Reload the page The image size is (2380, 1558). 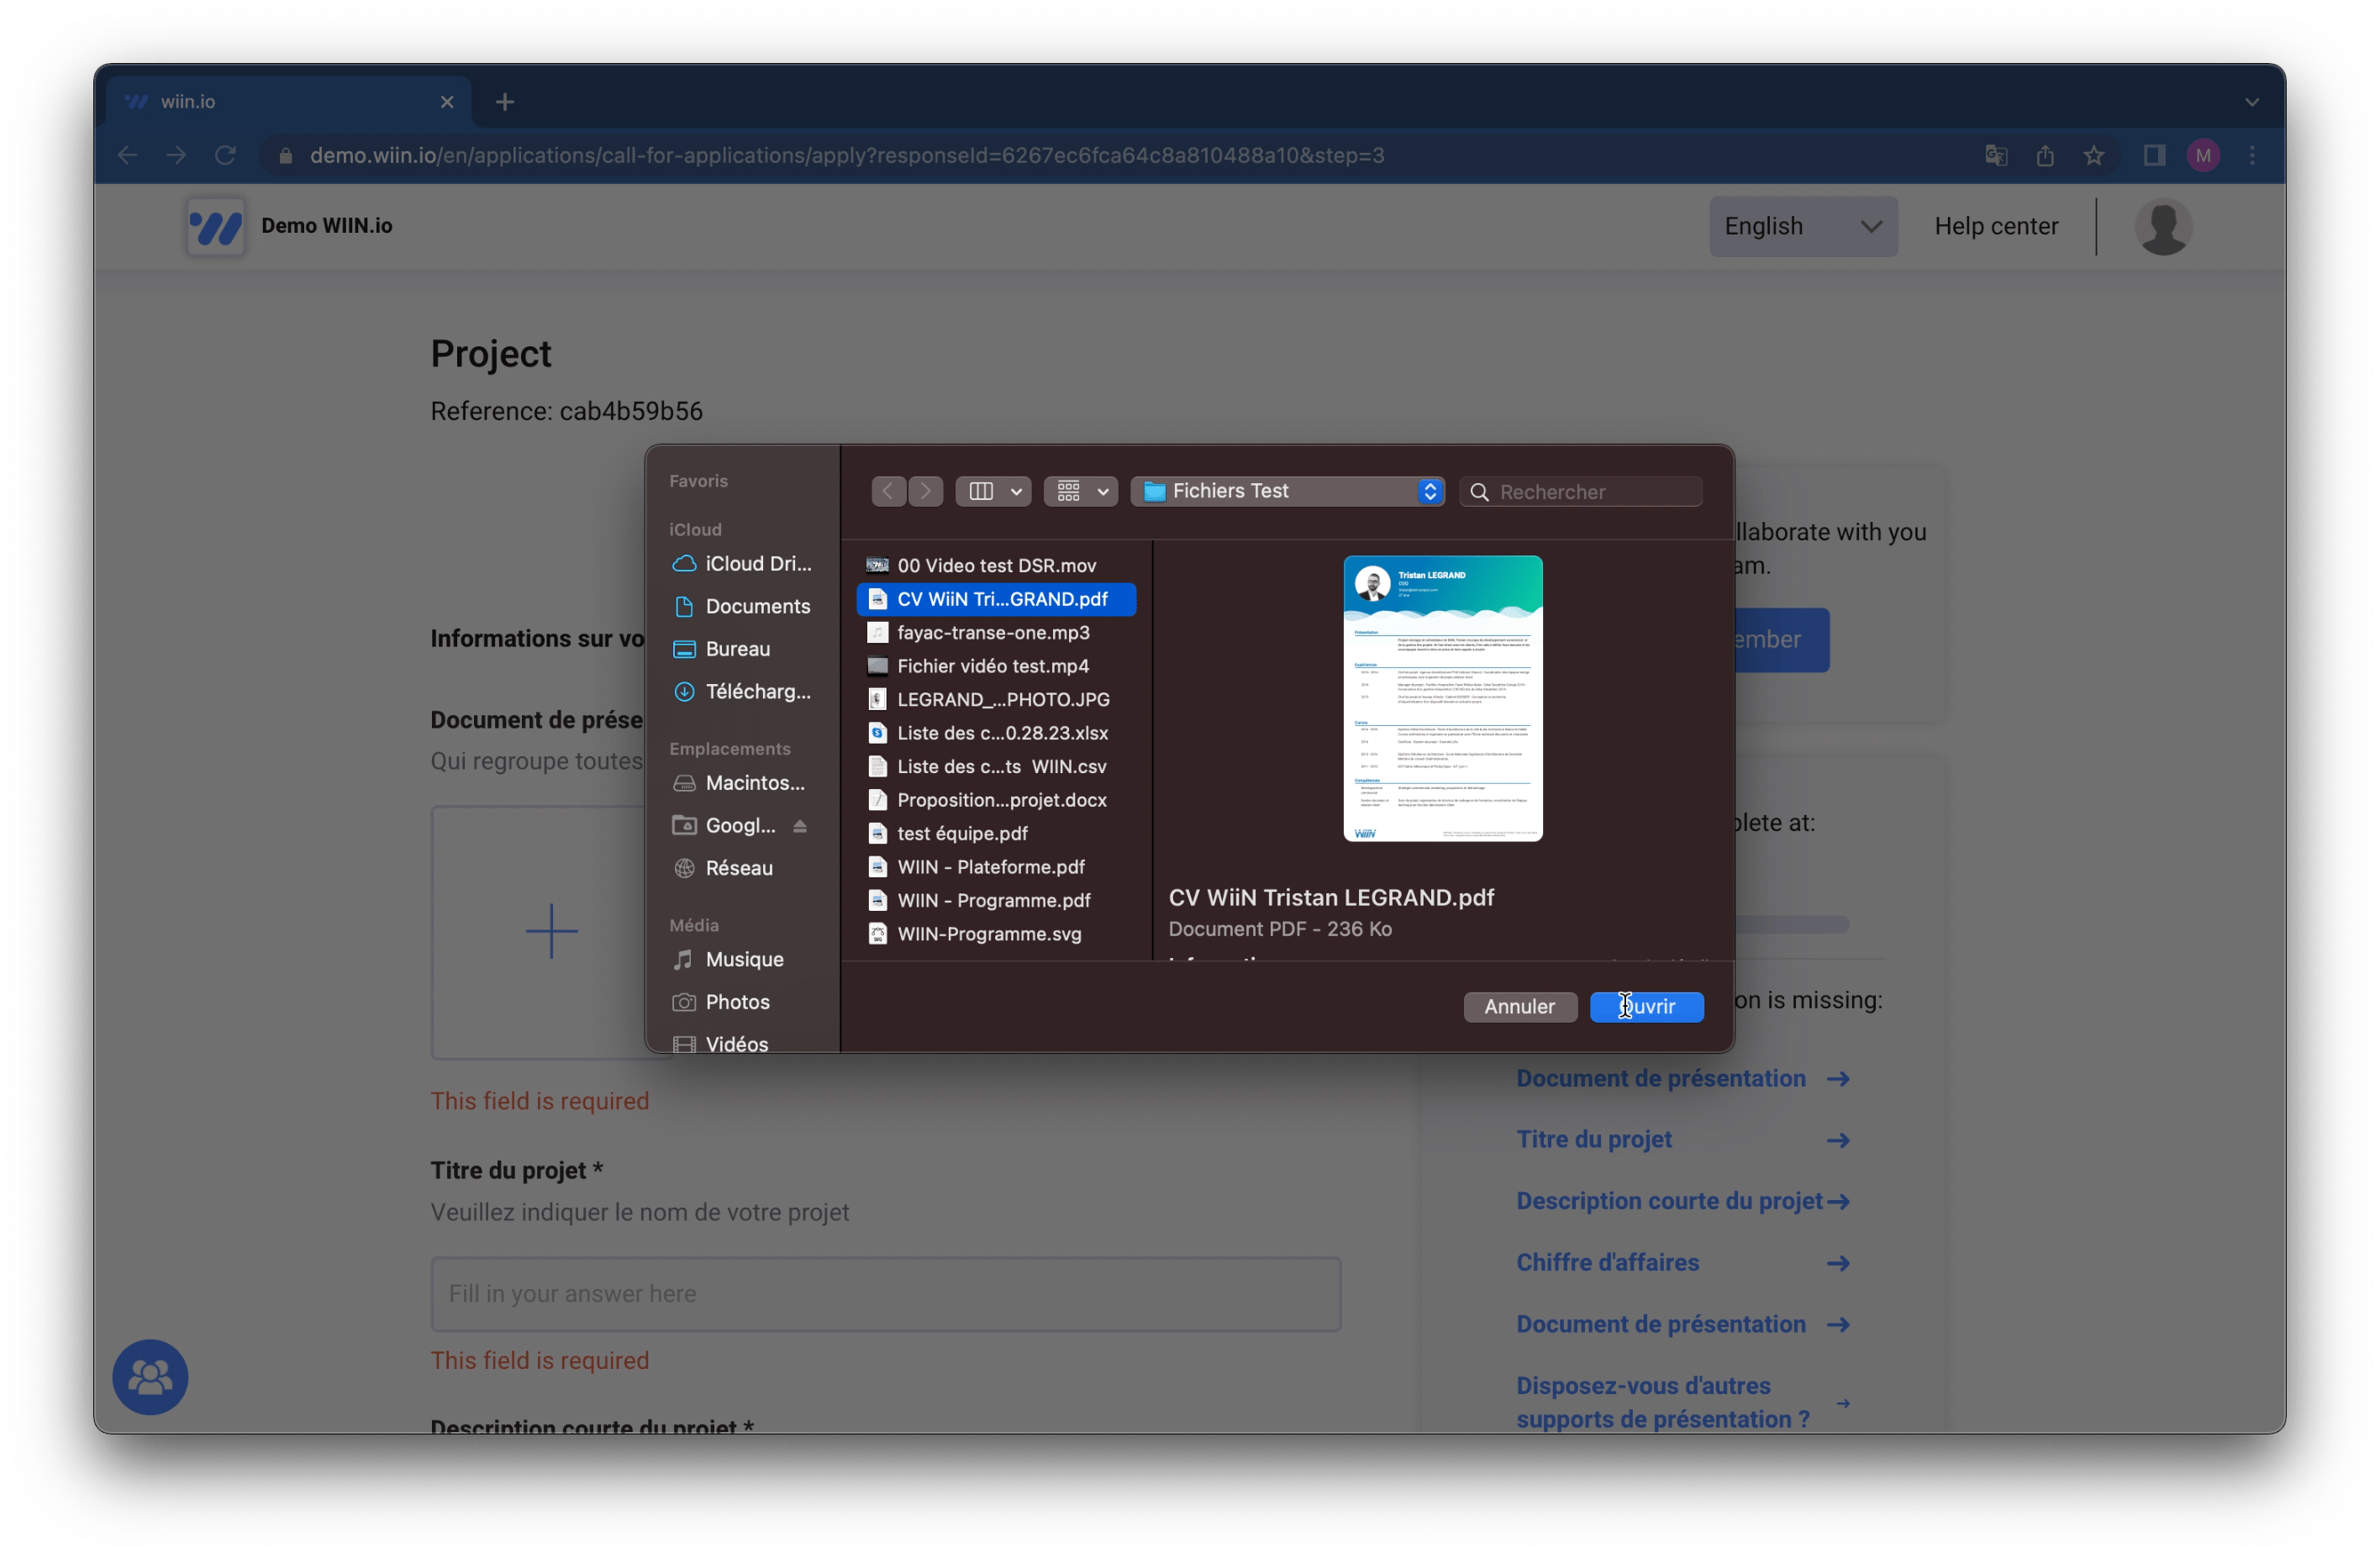click(225, 155)
